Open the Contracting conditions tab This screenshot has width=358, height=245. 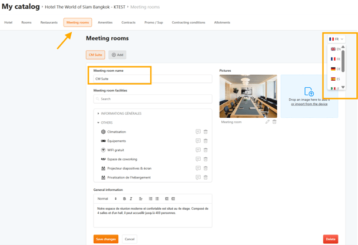pyautogui.click(x=188, y=22)
